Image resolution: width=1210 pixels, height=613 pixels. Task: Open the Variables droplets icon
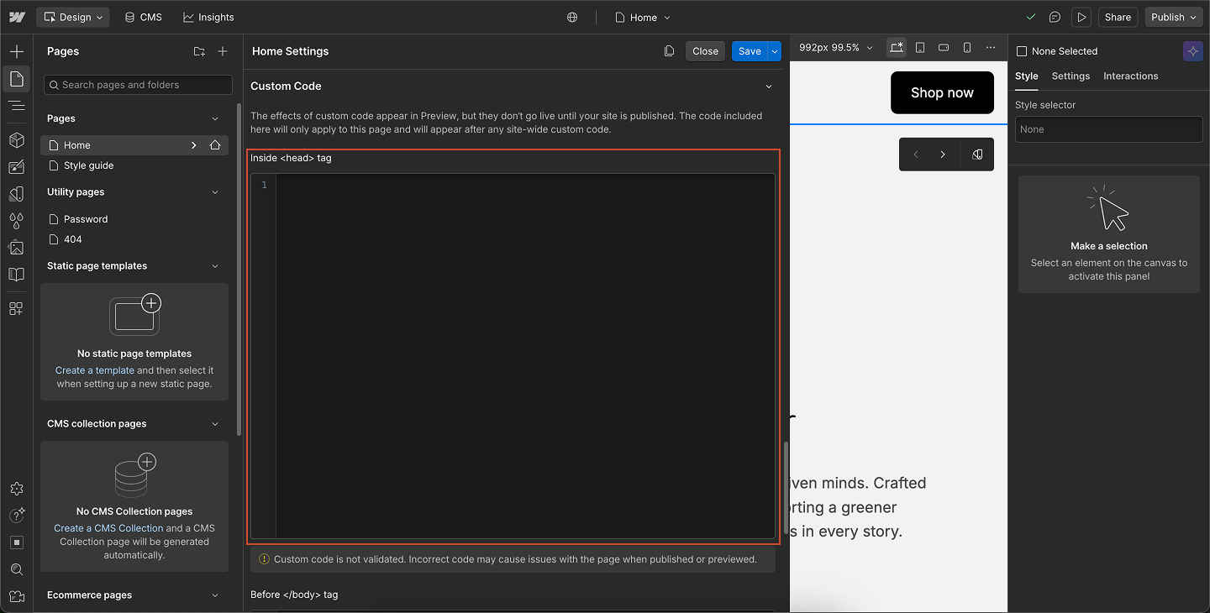point(16,221)
